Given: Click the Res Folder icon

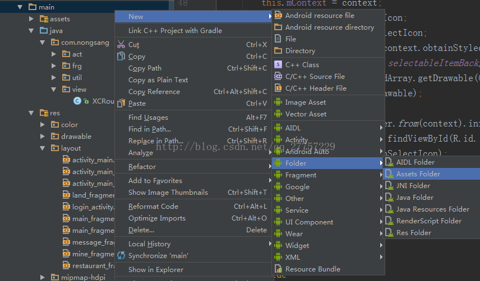Looking at the screenshot, I should 389,233.
